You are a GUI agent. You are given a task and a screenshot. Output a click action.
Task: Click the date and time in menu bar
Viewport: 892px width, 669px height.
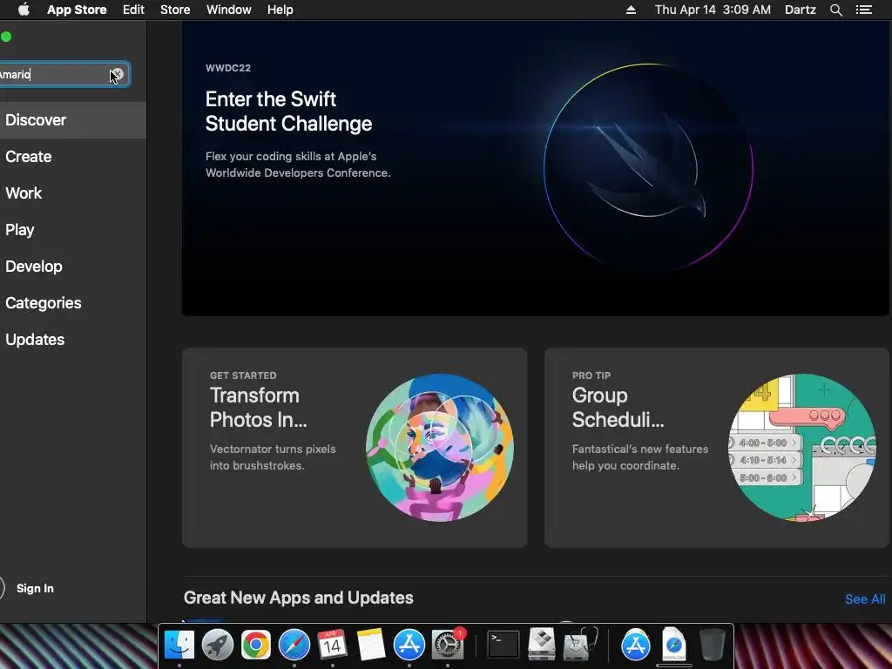pos(713,10)
